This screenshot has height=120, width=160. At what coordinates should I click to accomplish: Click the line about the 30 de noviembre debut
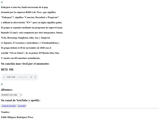(x=26, y=48)
